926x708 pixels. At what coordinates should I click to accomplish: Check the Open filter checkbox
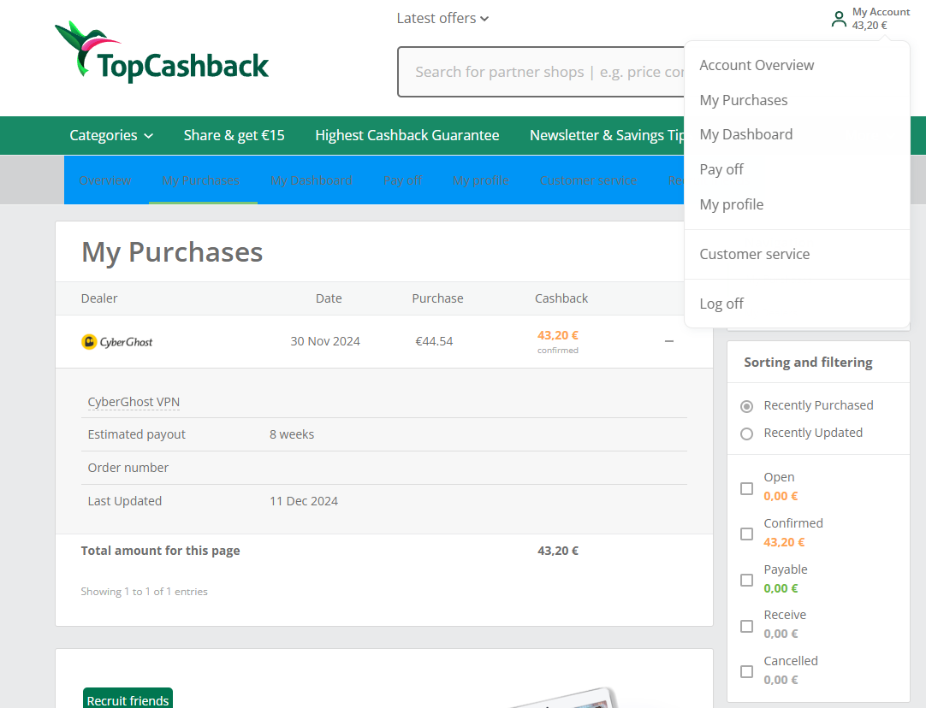pyautogui.click(x=746, y=488)
